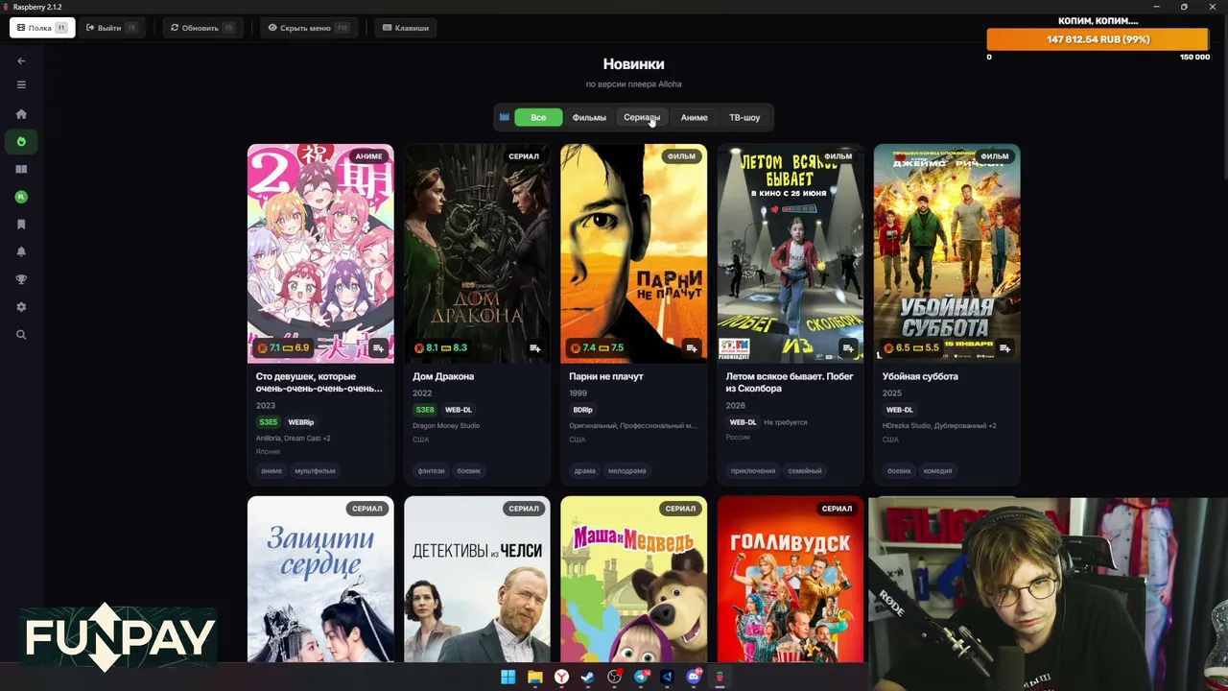Open search from the sidebar magnifier
Screen dimensions: 1228x691
point(21,335)
